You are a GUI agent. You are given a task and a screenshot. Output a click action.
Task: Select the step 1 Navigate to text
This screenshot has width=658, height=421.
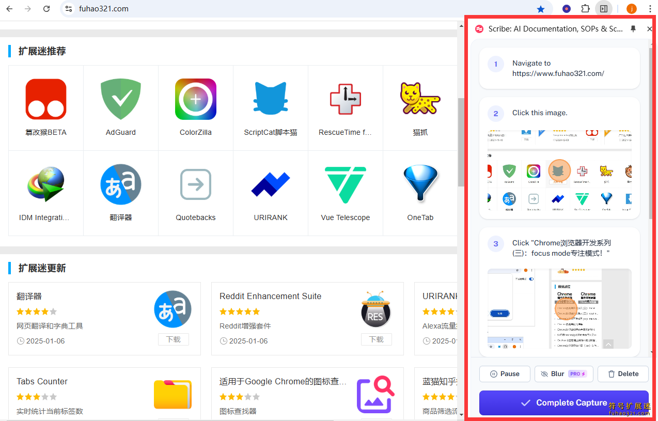[558, 68]
